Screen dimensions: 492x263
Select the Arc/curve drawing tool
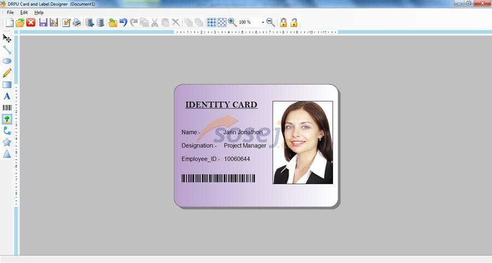[7, 131]
